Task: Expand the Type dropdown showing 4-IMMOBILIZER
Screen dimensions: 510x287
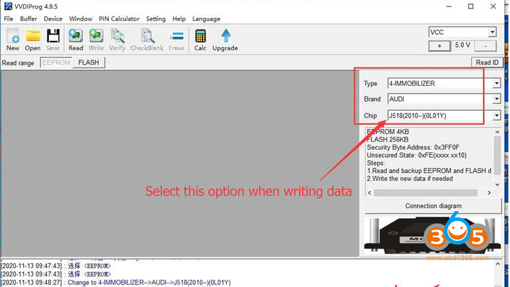Action: click(x=496, y=83)
